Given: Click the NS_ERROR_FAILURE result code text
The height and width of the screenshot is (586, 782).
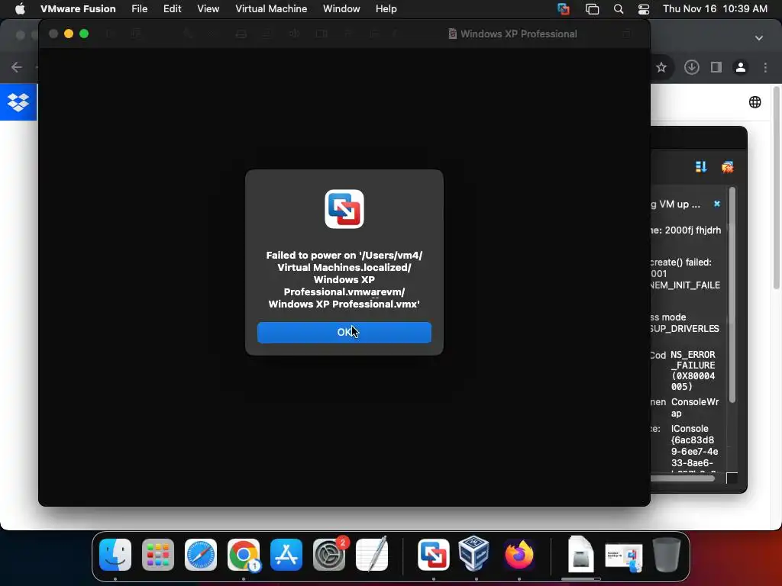Looking at the screenshot, I should [x=693, y=370].
